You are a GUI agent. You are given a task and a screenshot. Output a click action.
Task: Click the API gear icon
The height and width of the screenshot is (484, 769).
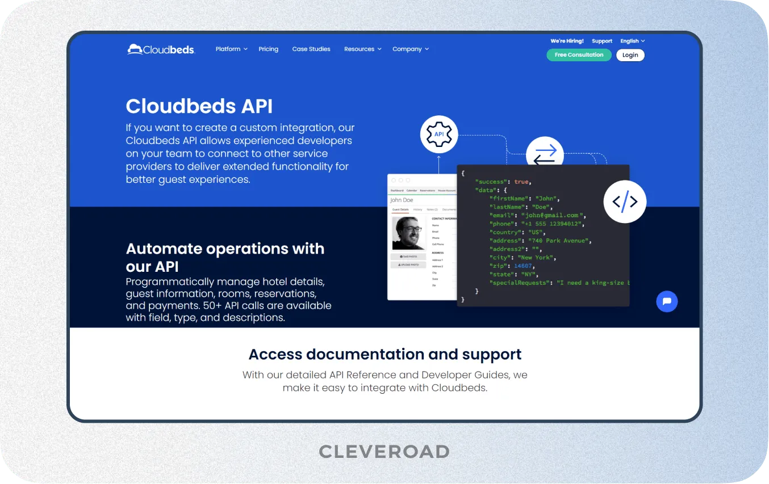pos(438,134)
